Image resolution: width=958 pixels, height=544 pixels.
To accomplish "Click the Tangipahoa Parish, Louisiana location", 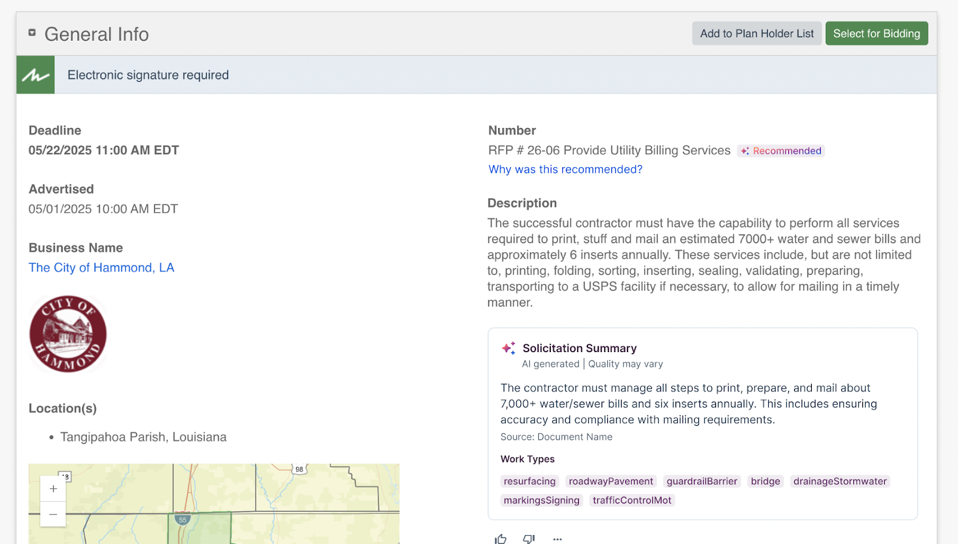I will 143,437.
